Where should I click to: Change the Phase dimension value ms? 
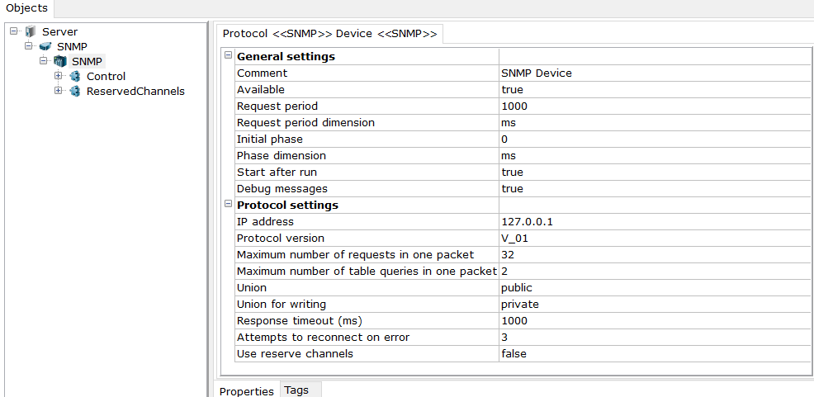click(654, 156)
